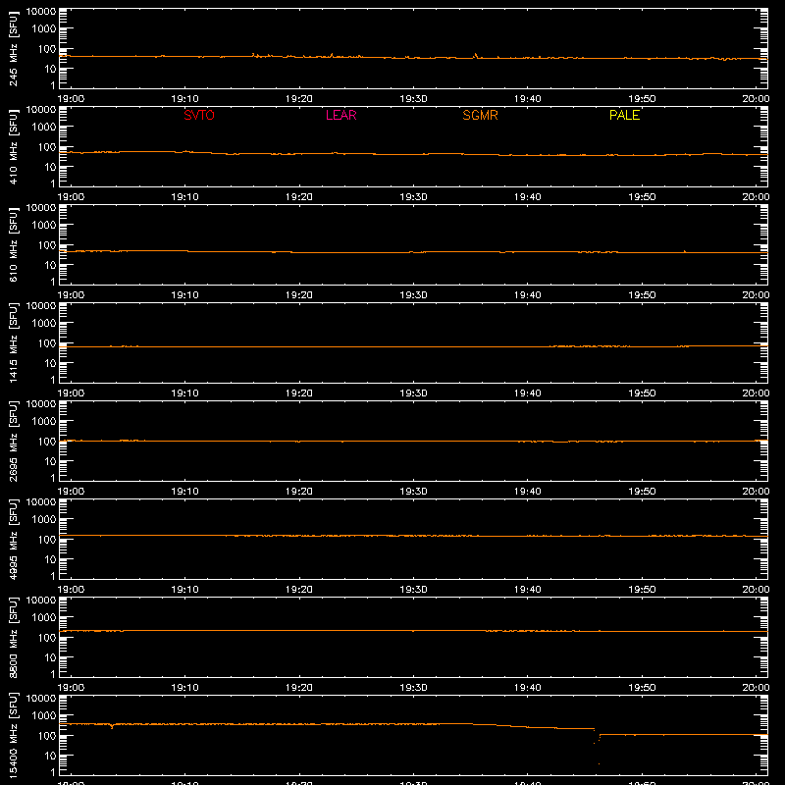
Task: Click the 1000 label on 410 MHz axis
Action: tap(44, 127)
